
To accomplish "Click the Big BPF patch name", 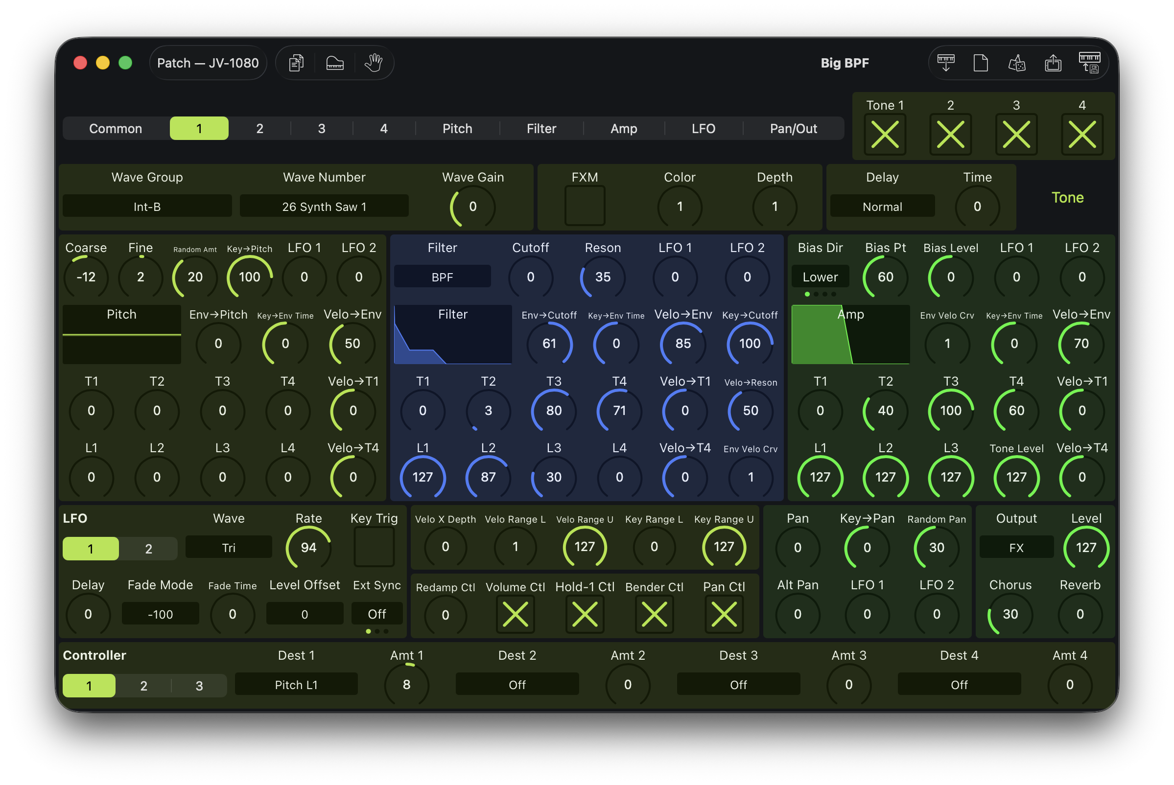I will pyautogui.click(x=845, y=63).
